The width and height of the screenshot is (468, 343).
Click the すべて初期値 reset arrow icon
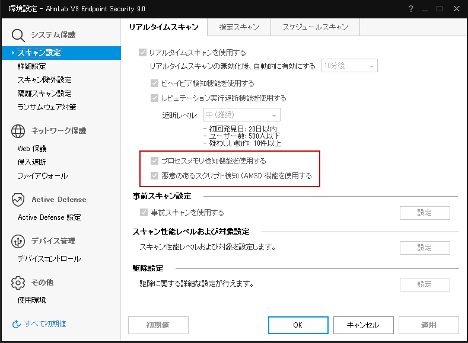tap(17, 324)
